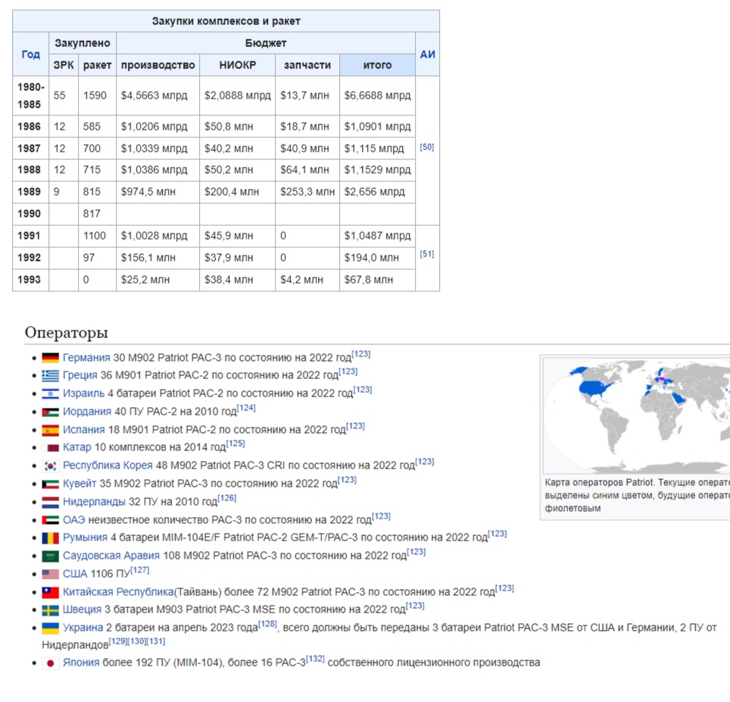The height and width of the screenshot is (702, 730).
Task: Select the запчасти column header
Action: click(x=307, y=65)
